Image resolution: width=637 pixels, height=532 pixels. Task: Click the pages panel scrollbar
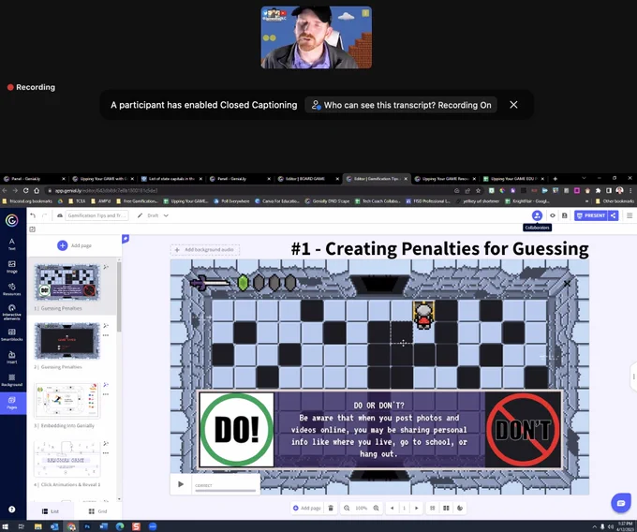[119, 297]
